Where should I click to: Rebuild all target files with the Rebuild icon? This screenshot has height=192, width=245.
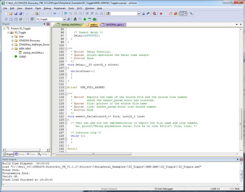click(16, 19)
